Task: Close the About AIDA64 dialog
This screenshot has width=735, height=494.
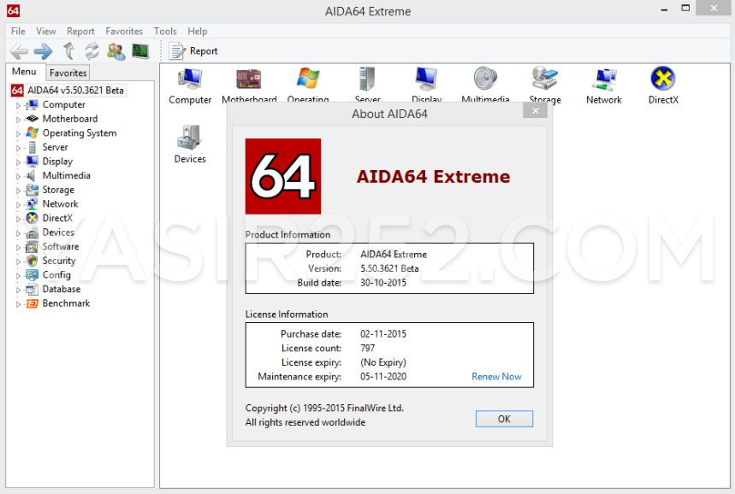Action: pos(535,110)
